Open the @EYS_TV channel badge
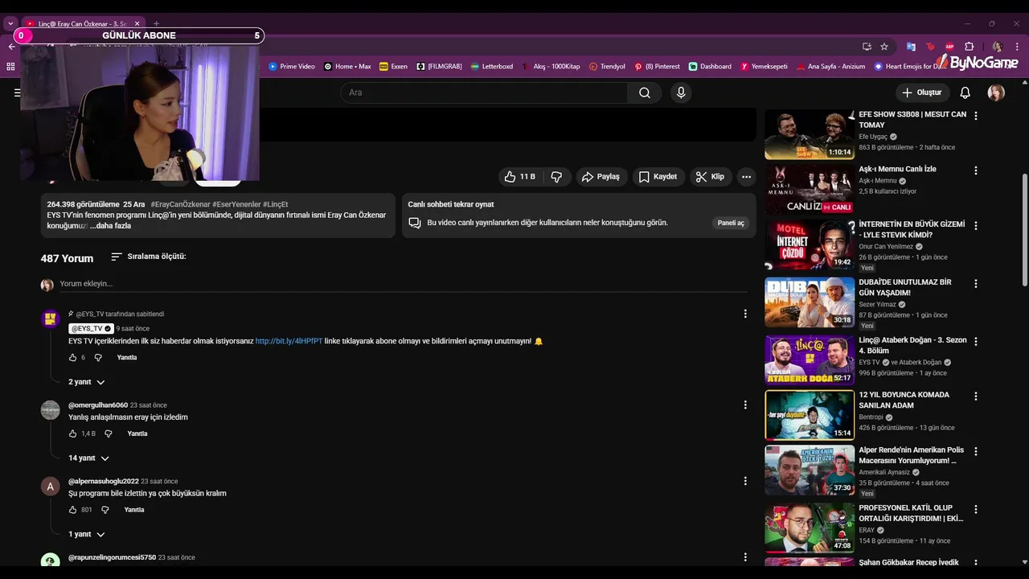This screenshot has width=1029, height=579. click(x=91, y=328)
